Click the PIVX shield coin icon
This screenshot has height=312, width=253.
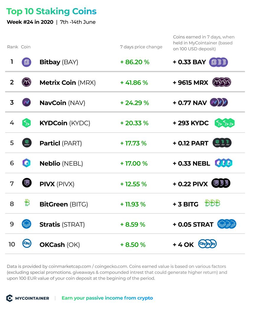[x=27, y=183]
